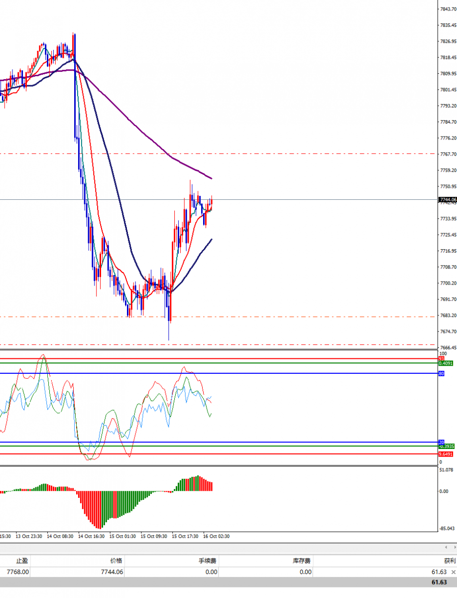The height and width of the screenshot is (598, 457).
Task: Select the 7768.00 take-profit cell
Action: pos(17,572)
